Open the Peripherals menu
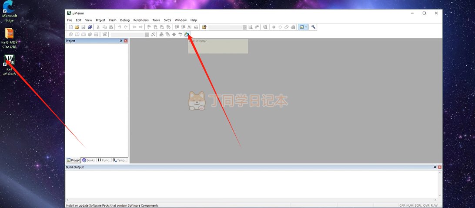 (x=141, y=20)
